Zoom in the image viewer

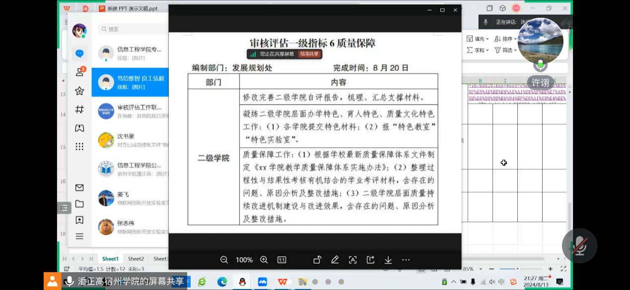(x=264, y=260)
